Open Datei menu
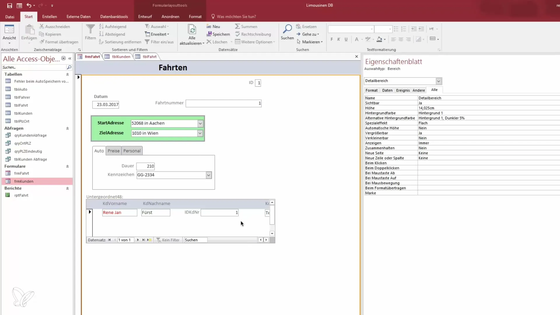Screen dimensions: 560x315 point(10,17)
